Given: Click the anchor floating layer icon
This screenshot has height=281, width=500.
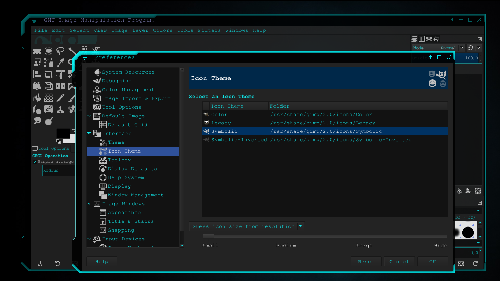Looking at the screenshot, I should 459,191.
